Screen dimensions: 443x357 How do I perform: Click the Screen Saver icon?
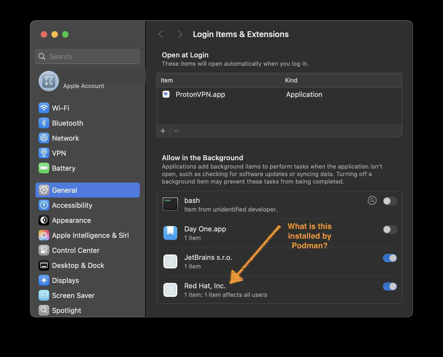click(44, 295)
